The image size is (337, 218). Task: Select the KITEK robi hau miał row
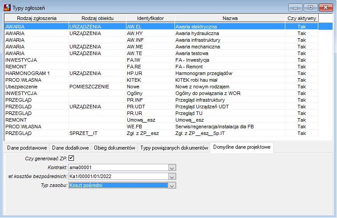pyautogui.click(x=161, y=80)
